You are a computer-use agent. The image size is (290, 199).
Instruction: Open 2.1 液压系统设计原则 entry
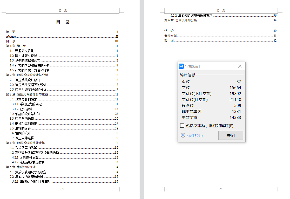[x=64, y=80]
